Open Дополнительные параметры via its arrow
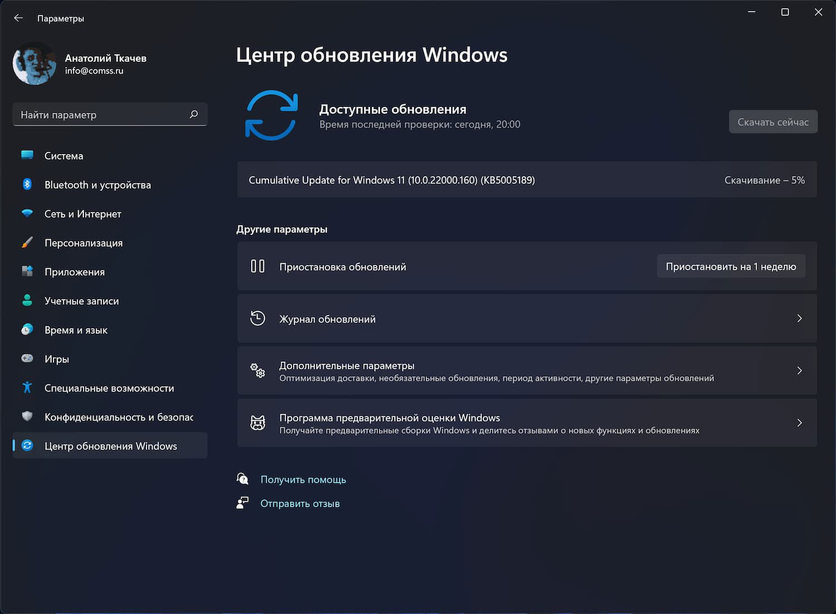The image size is (836, 614). [x=799, y=370]
